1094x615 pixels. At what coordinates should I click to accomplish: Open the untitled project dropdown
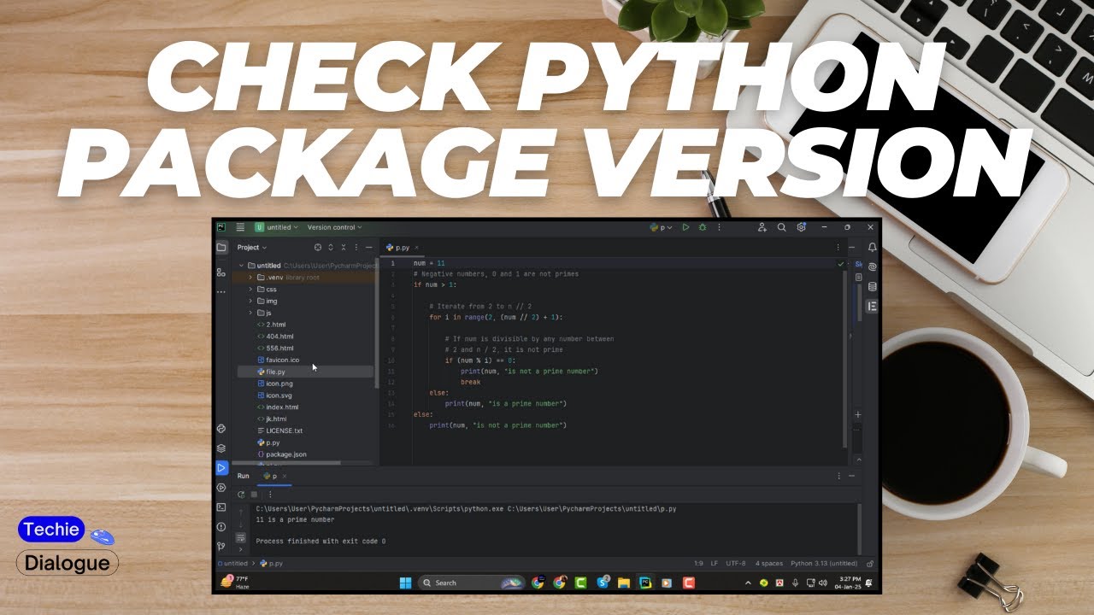277,228
